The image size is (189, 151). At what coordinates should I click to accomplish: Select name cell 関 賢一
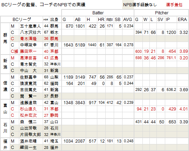point(31,96)
